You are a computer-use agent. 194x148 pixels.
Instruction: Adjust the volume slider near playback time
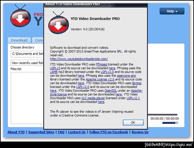[x=170, y=123]
